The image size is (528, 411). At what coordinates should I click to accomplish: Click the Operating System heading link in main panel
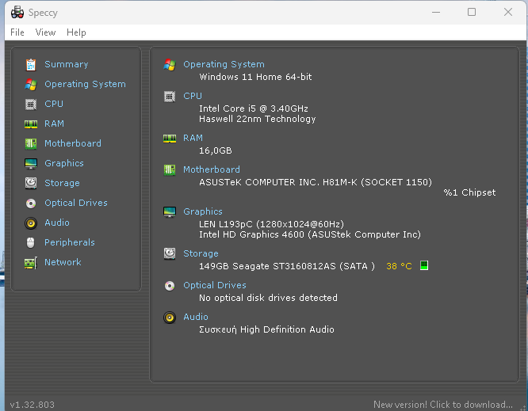[x=224, y=64]
